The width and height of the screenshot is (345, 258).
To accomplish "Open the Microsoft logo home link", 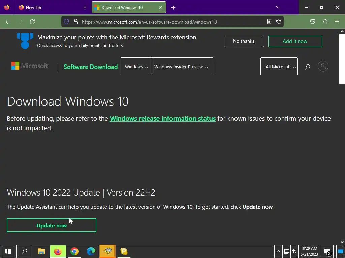I will (x=30, y=66).
